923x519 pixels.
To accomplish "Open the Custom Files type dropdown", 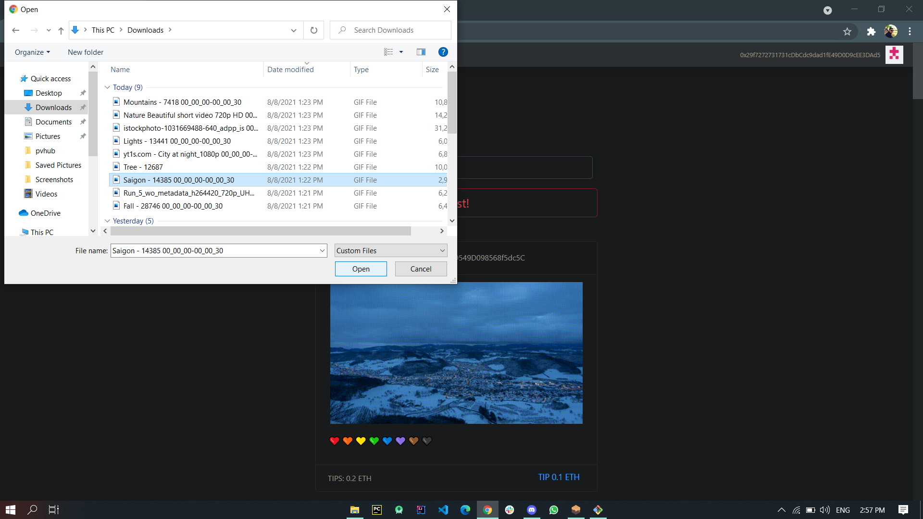I will tap(391, 251).
